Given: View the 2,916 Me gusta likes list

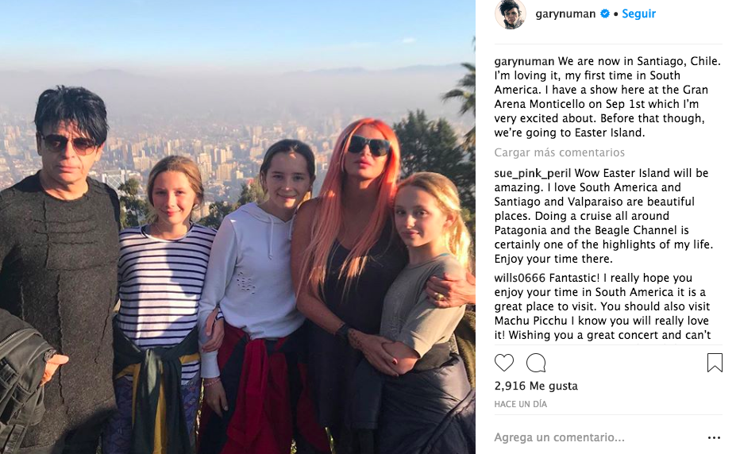Looking at the screenshot, I should coord(536,386).
